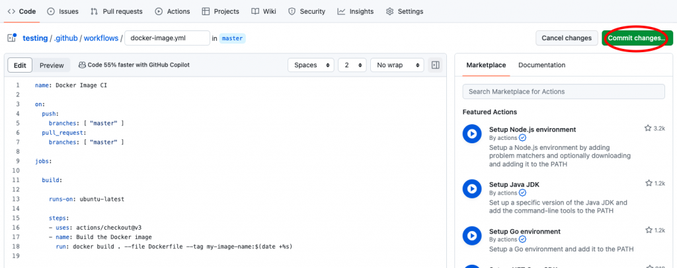This screenshot has width=677, height=268.
Task: Open the Wiki tab
Action: (264, 12)
